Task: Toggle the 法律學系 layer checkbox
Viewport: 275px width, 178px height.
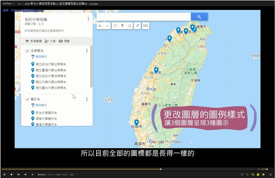Action: [27, 51]
